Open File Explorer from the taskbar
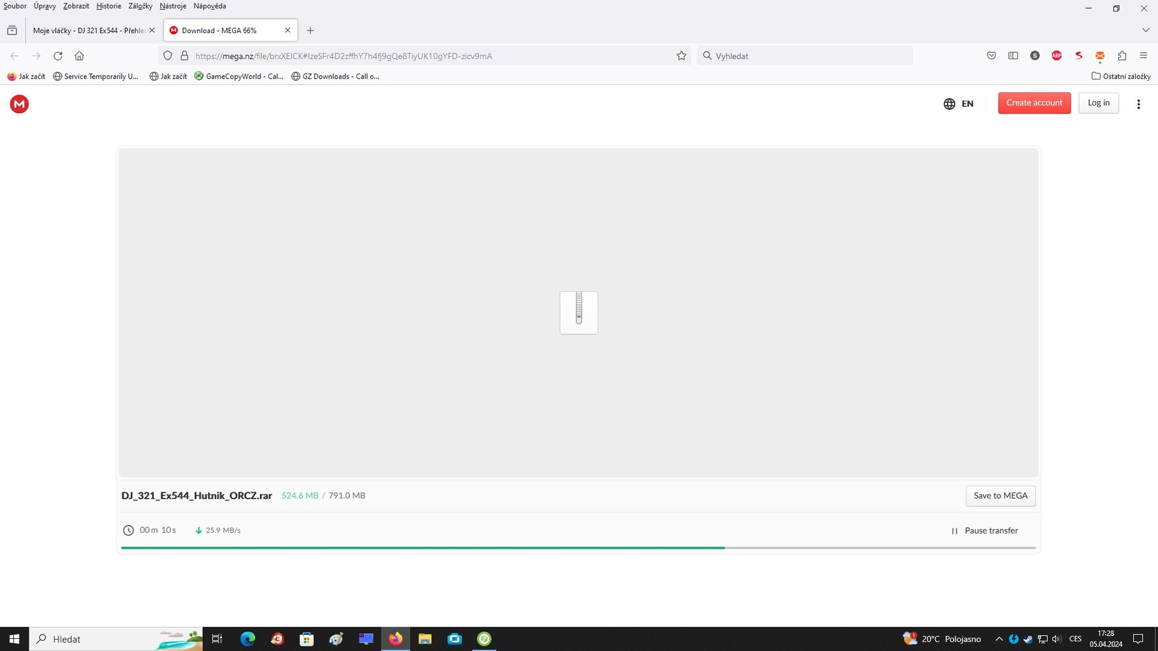The width and height of the screenshot is (1158, 651). click(x=425, y=639)
